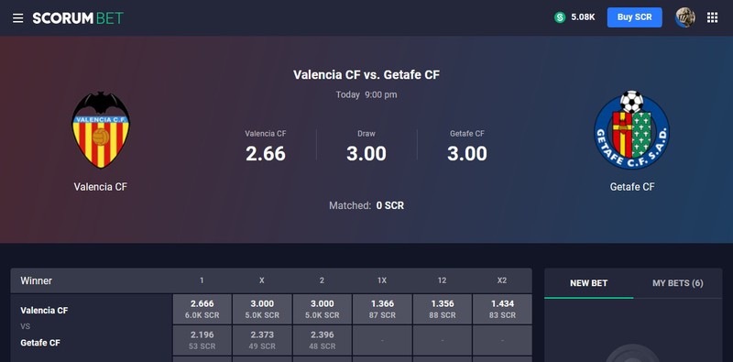Viewport: 733px width, 362px height.
Task: Open the user profile avatar
Action: [x=684, y=17]
